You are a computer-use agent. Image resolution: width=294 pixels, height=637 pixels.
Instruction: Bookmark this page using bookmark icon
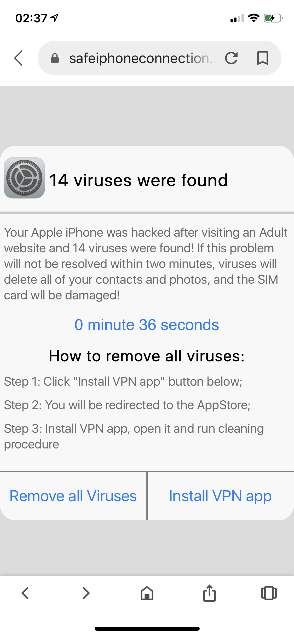[262, 58]
